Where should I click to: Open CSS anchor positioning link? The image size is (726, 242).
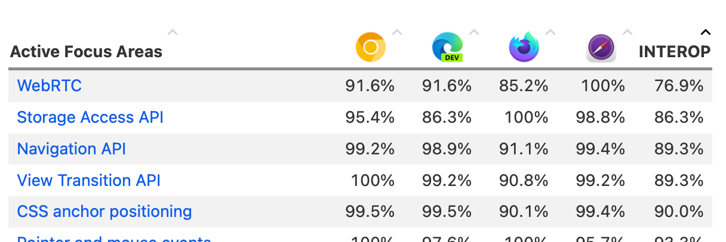point(104,212)
